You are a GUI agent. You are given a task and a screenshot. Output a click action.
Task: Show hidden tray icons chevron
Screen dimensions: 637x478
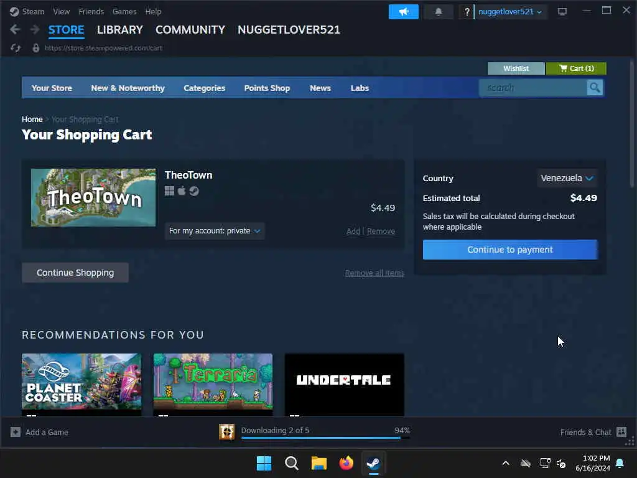pos(506,463)
